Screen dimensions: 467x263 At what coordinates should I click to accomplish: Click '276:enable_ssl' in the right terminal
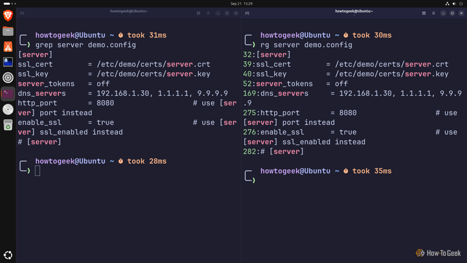(274, 132)
